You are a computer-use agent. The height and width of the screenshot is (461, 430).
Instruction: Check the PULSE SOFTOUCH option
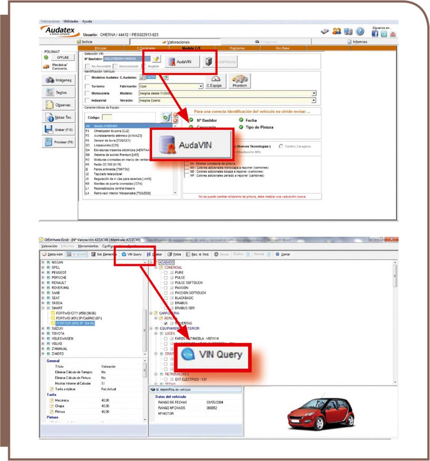click(166, 283)
